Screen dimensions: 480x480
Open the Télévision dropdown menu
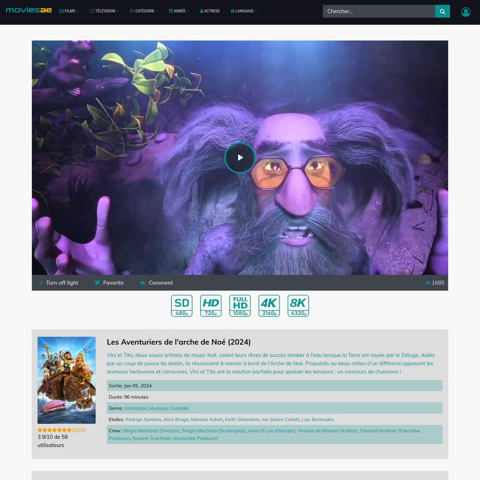coord(104,11)
